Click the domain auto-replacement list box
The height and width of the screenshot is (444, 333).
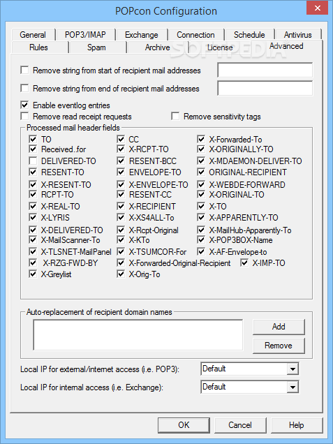(x=138, y=334)
